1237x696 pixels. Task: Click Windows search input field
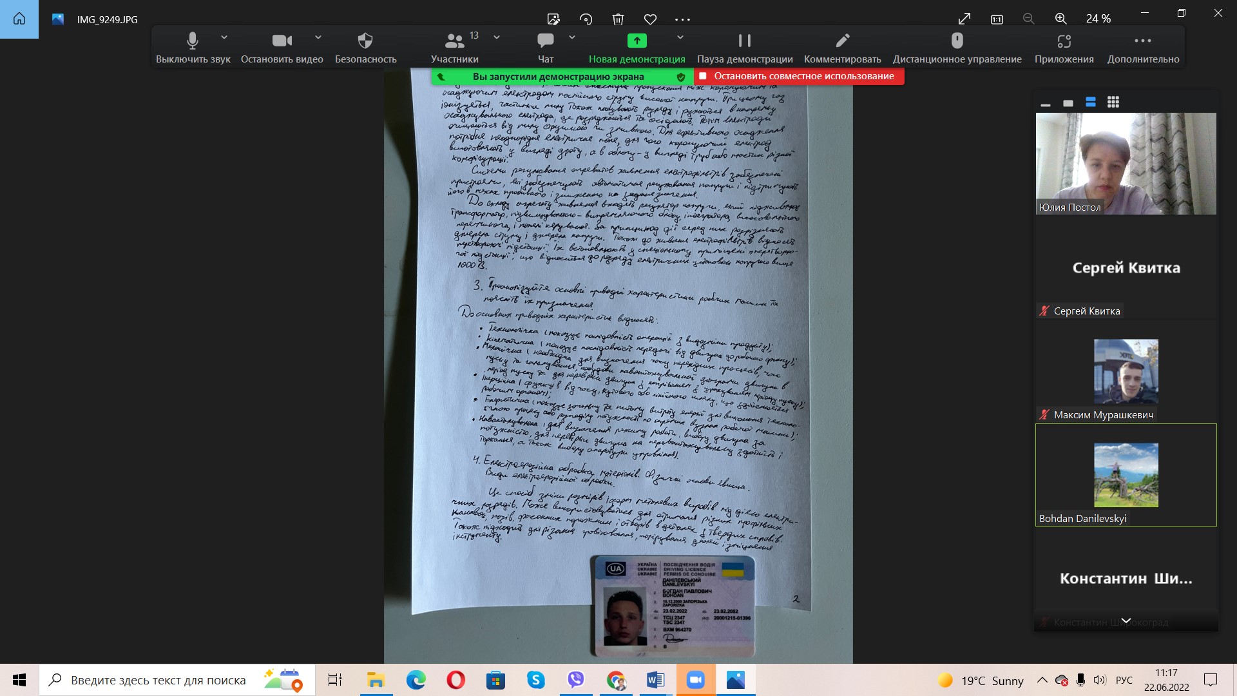158,680
